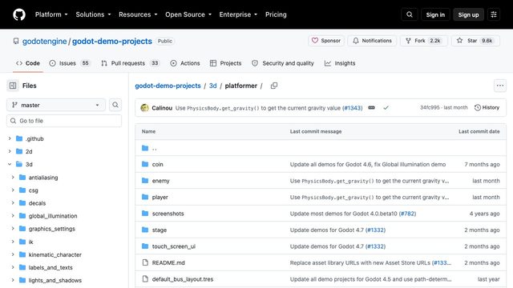Open Notifications for this repository

372,41
